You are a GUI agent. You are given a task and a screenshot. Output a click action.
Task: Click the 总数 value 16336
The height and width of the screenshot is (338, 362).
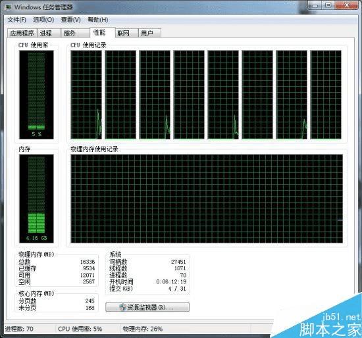(x=88, y=262)
